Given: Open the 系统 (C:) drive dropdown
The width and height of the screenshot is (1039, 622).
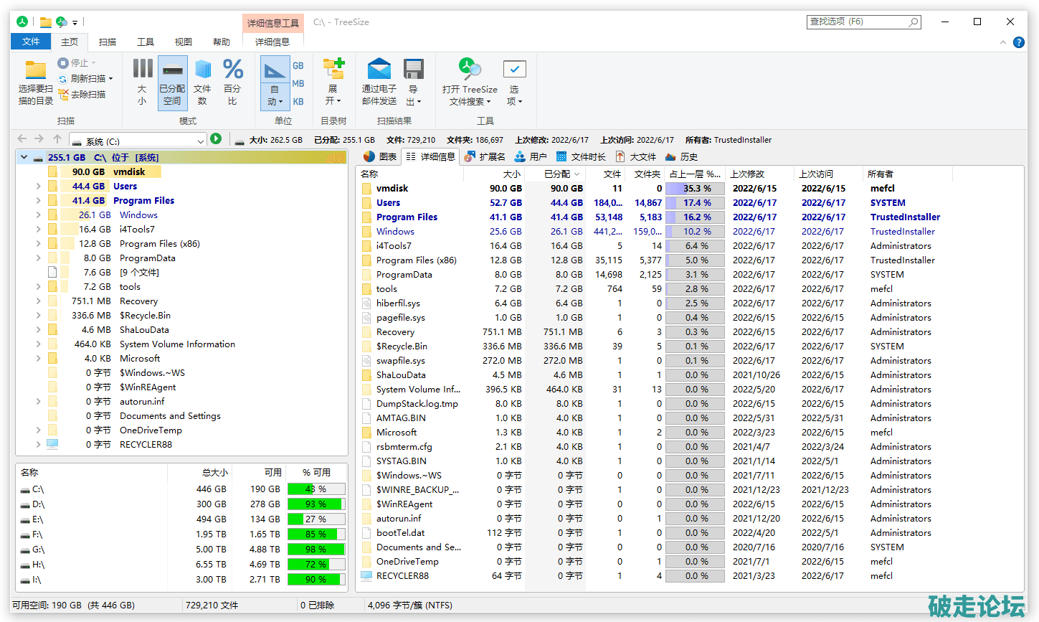Looking at the screenshot, I should click(x=201, y=141).
